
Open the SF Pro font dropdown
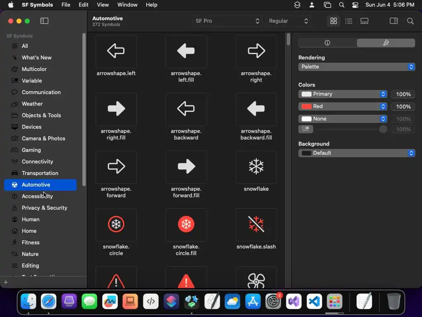(x=227, y=21)
